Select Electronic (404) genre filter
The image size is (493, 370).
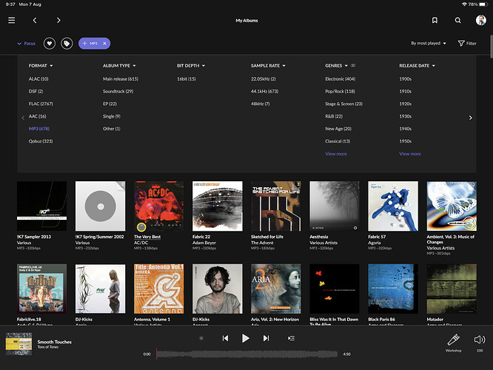tap(340, 78)
